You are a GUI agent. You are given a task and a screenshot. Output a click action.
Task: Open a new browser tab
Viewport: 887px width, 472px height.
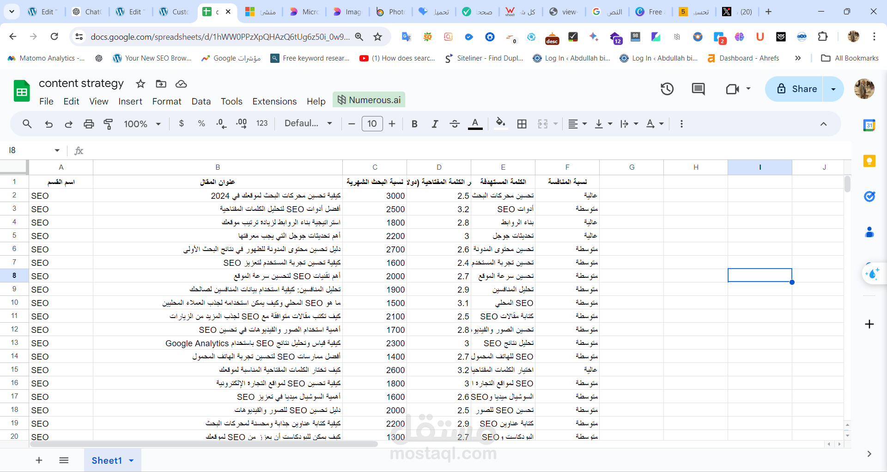[768, 12]
